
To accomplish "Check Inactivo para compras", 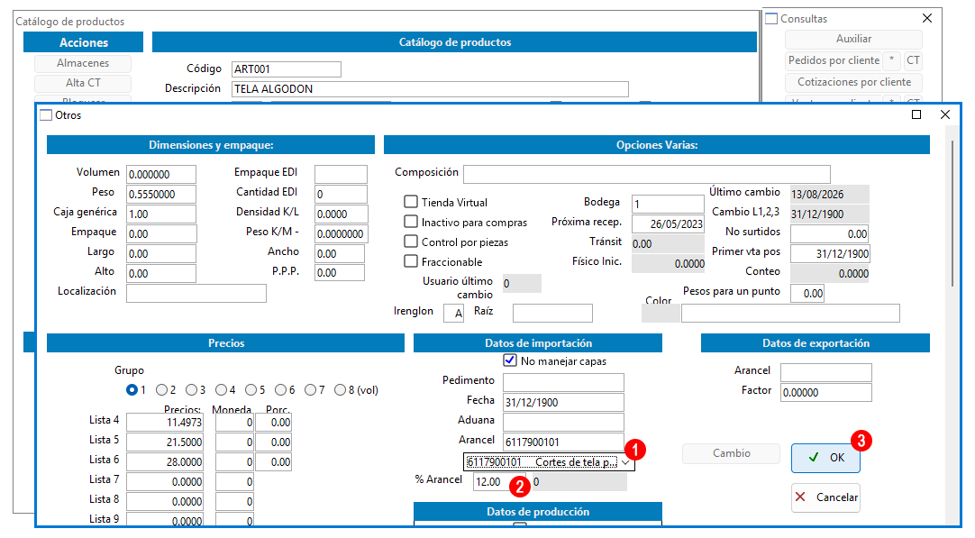I will 410,222.
